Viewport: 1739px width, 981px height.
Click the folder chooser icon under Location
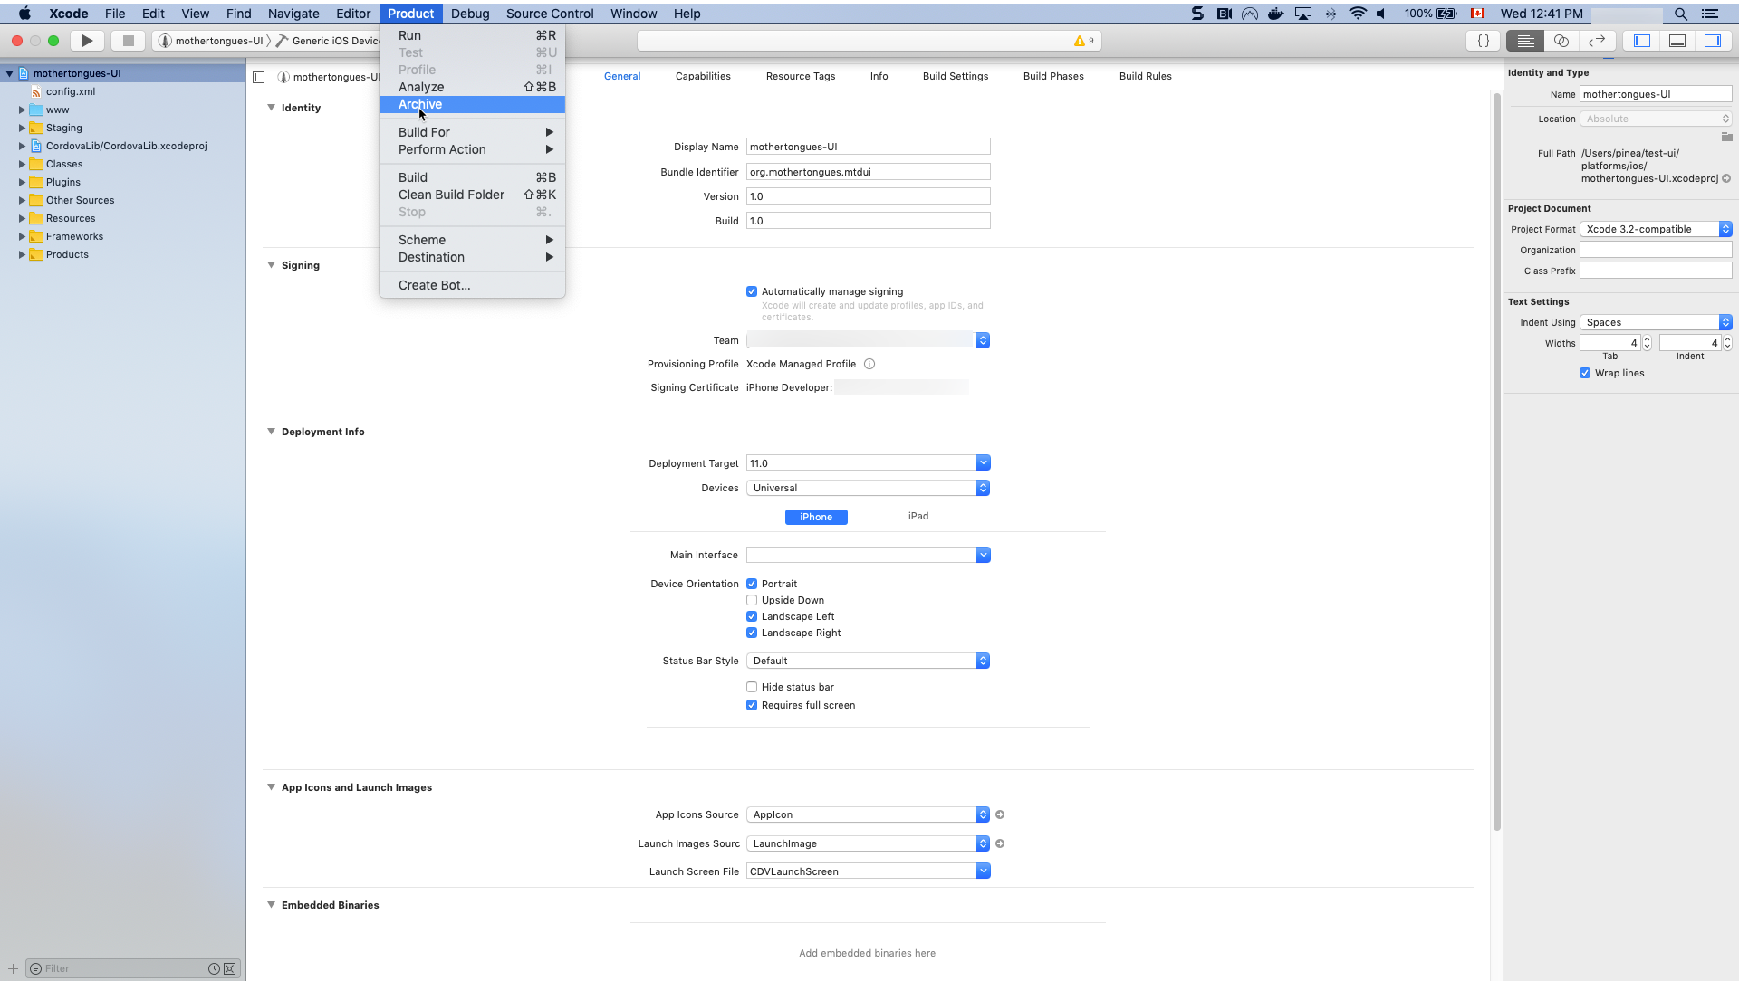[1726, 137]
